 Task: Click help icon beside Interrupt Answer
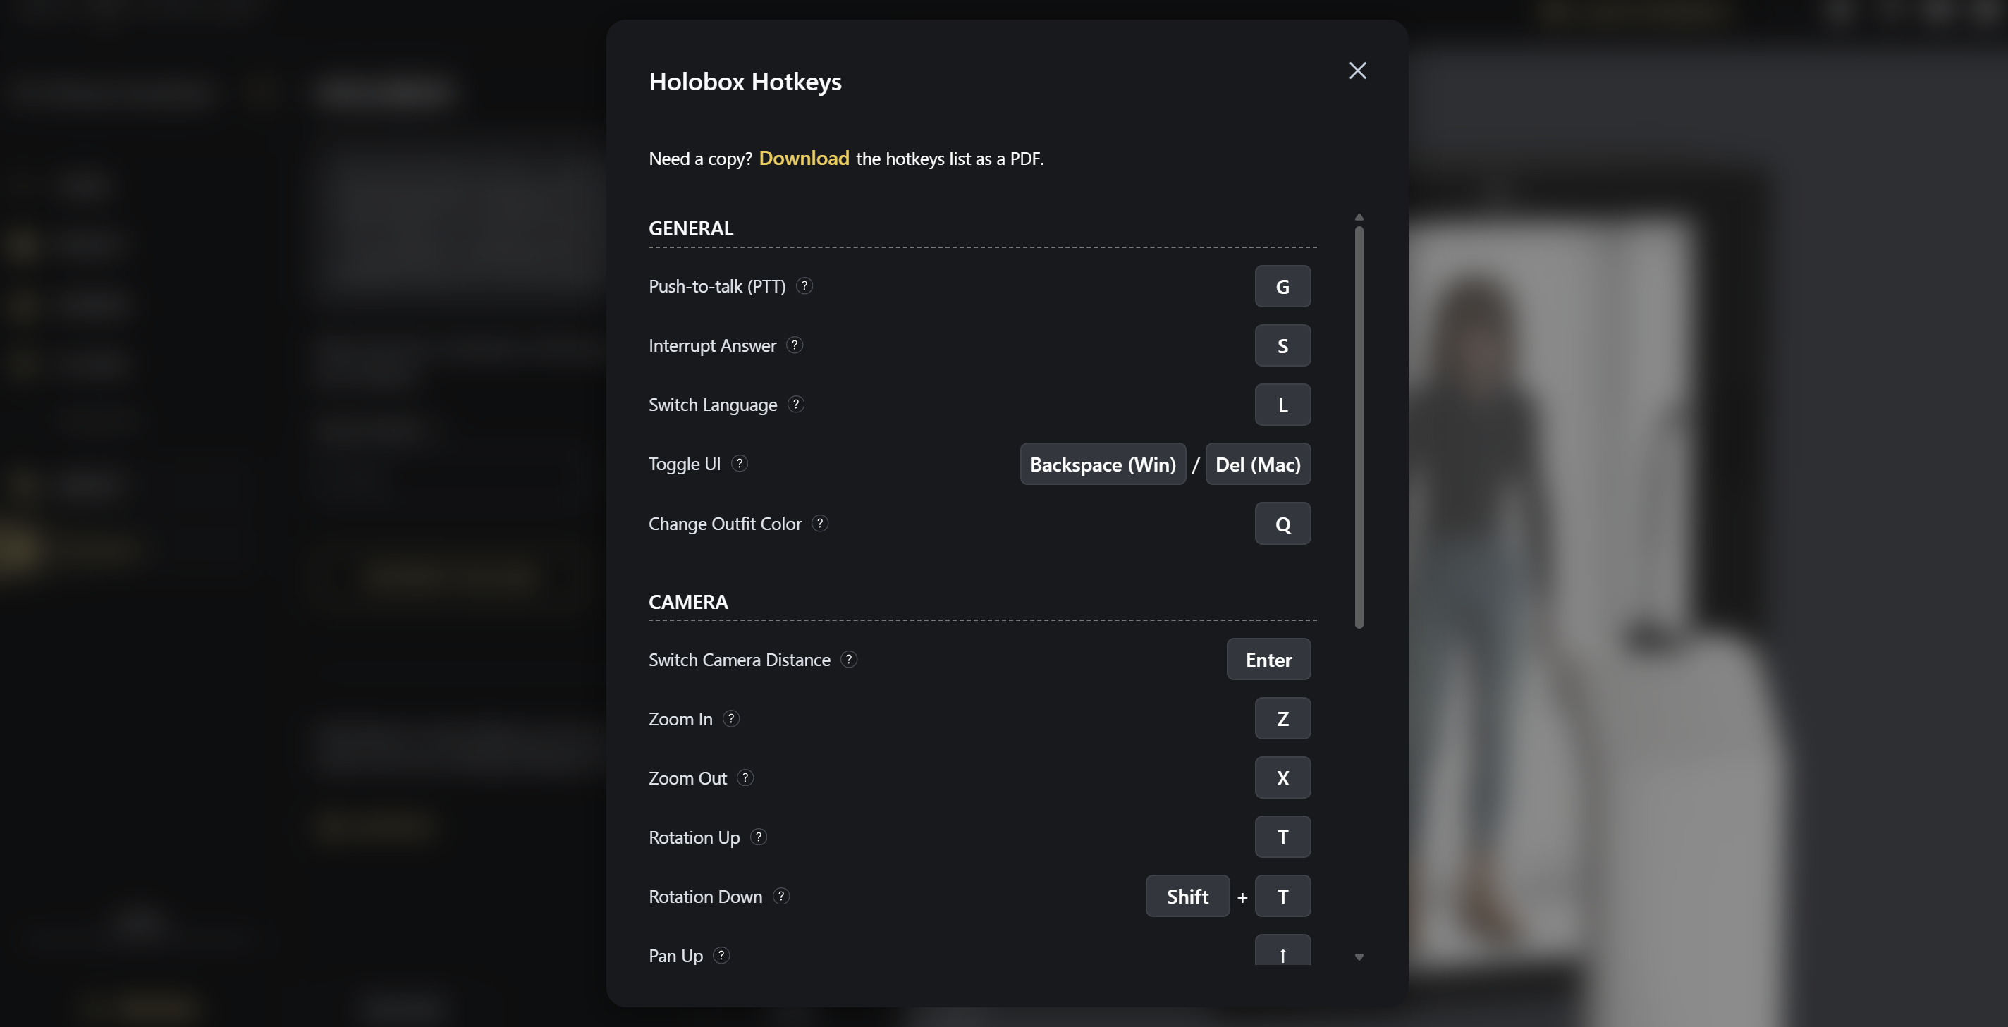[795, 345]
